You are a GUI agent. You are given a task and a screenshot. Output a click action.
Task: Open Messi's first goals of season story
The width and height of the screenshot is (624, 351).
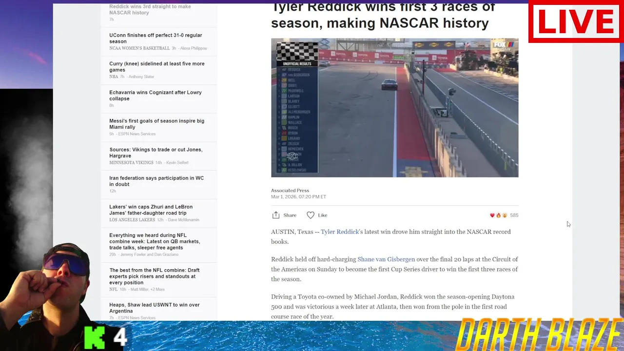[157, 124]
